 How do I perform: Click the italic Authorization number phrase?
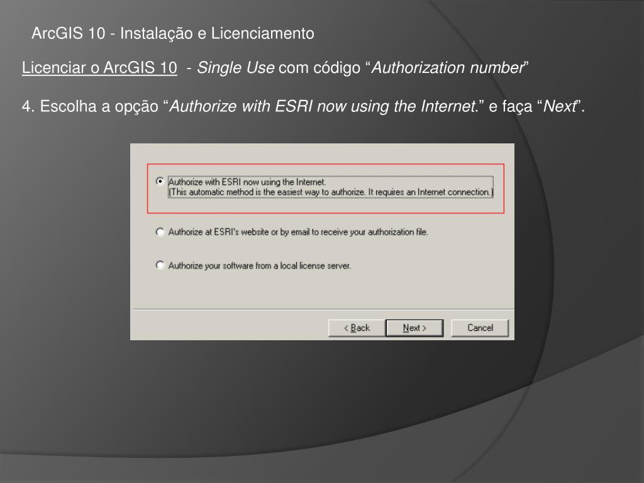[447, 68]
